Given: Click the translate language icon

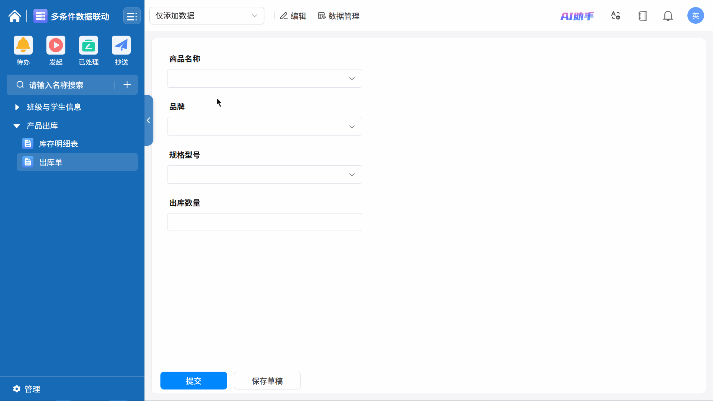Looking at the screenshot, I should tap(616, 16).
